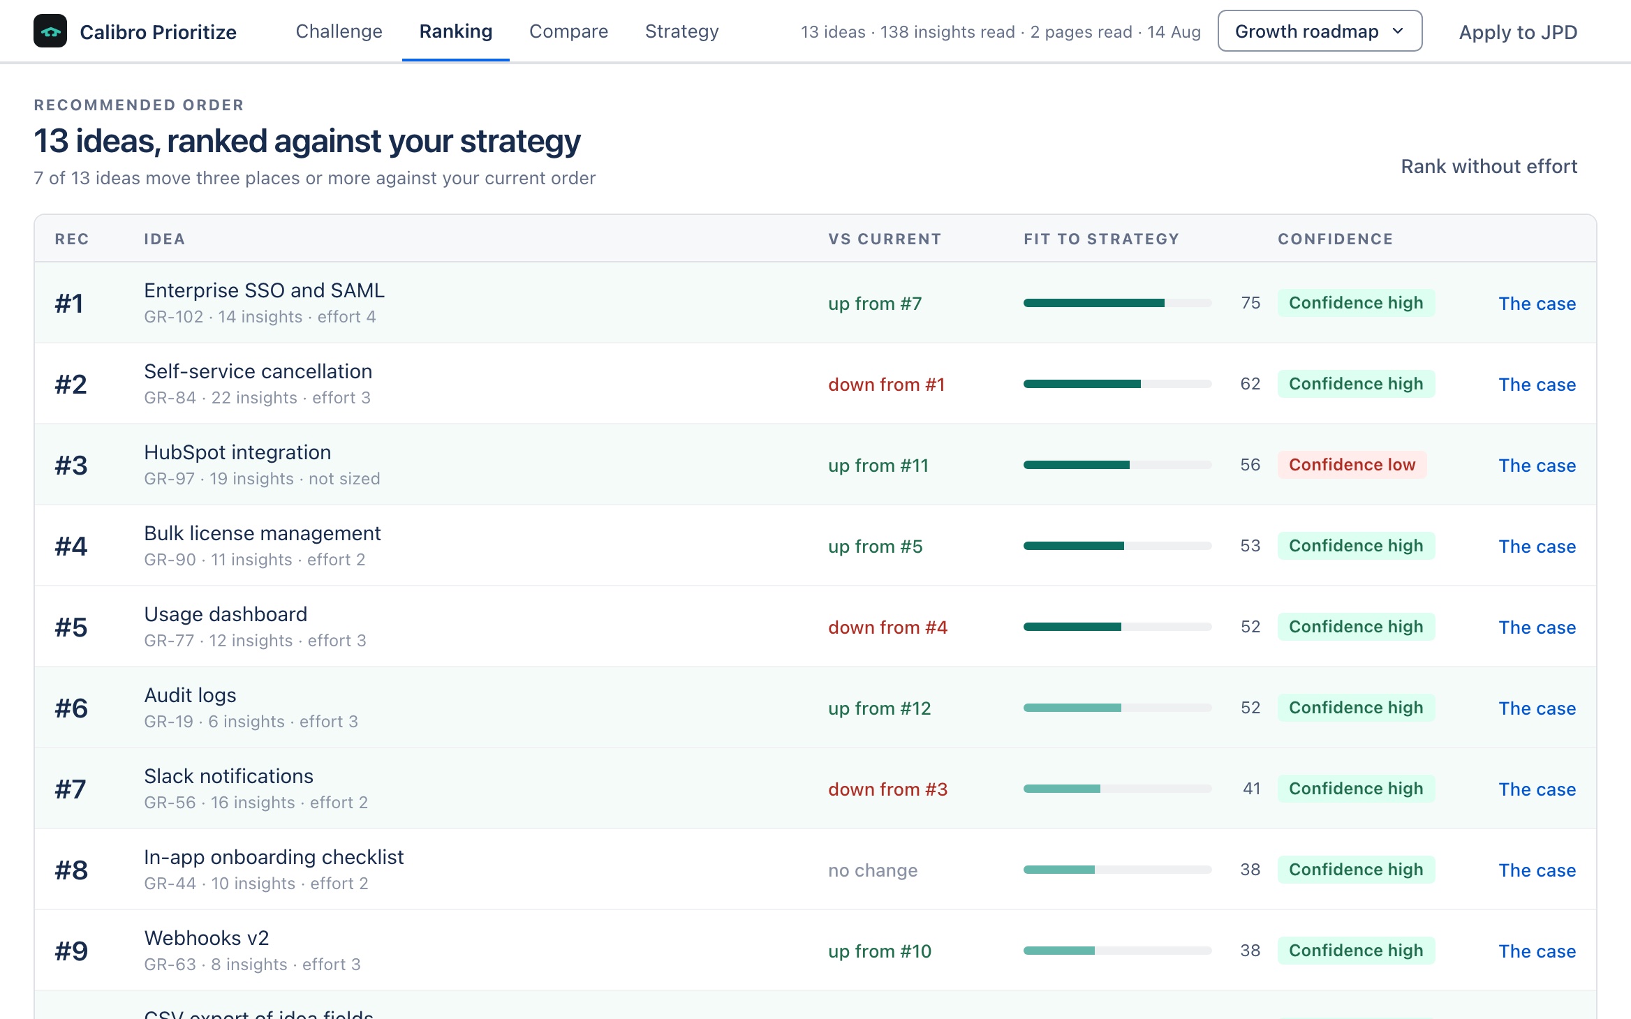Open The case for Slack notifications
Viewport: 1631px width, 1019px height.
tap(1537, 789)
